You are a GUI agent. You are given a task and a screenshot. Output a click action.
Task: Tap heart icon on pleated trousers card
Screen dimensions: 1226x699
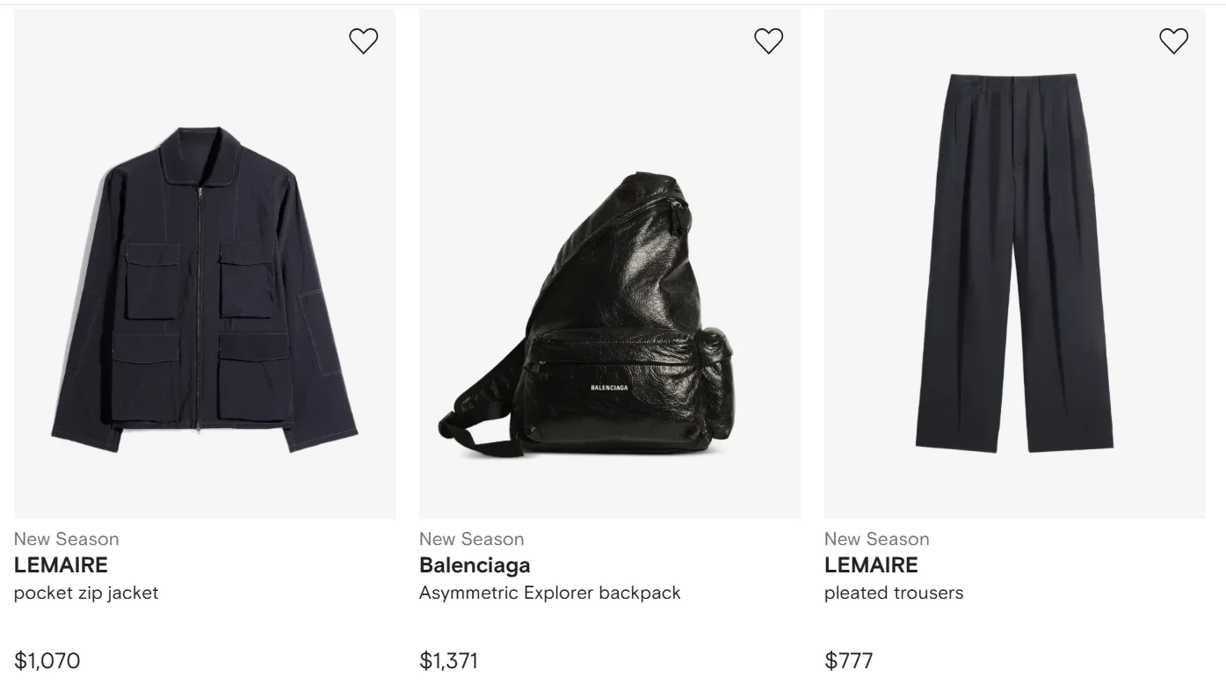point(1173,41)
